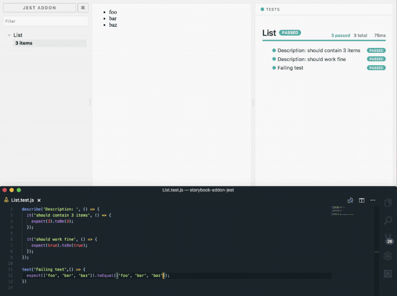Click the 3 total summary text
This screenshot has width=397, height=296.
click(x=360, y=36)
